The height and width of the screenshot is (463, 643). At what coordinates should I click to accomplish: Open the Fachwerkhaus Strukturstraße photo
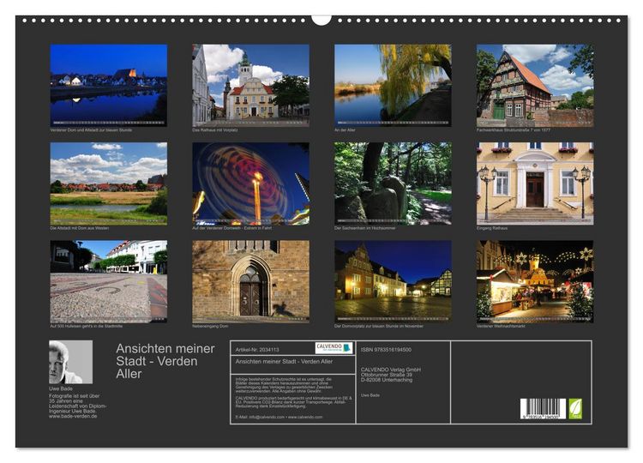pos(535,85)
